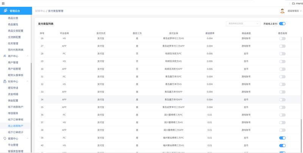Enable row 34 青岛嘉万丰付APP toggle
The height and width of the screenshot is (153, 303).
(282, 99)
